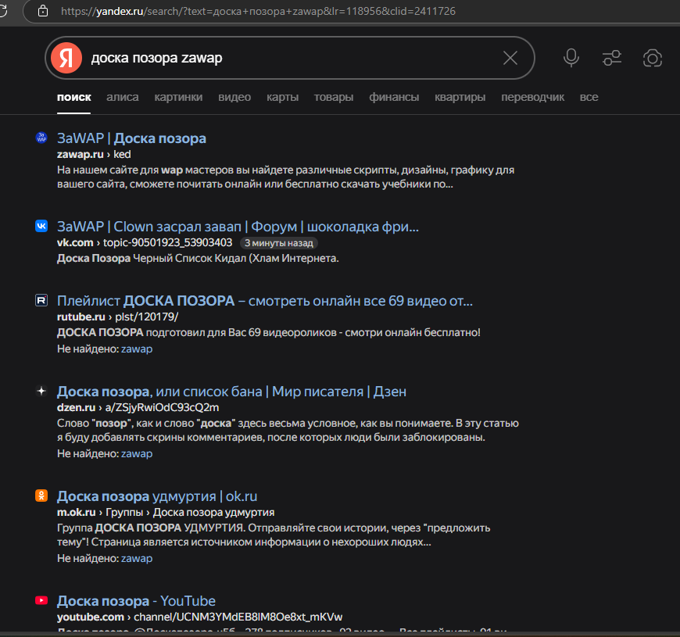The width and height of the screenshot is (680, 637).
Task: Click the browser address bar URL
Action: coord(258,11)
